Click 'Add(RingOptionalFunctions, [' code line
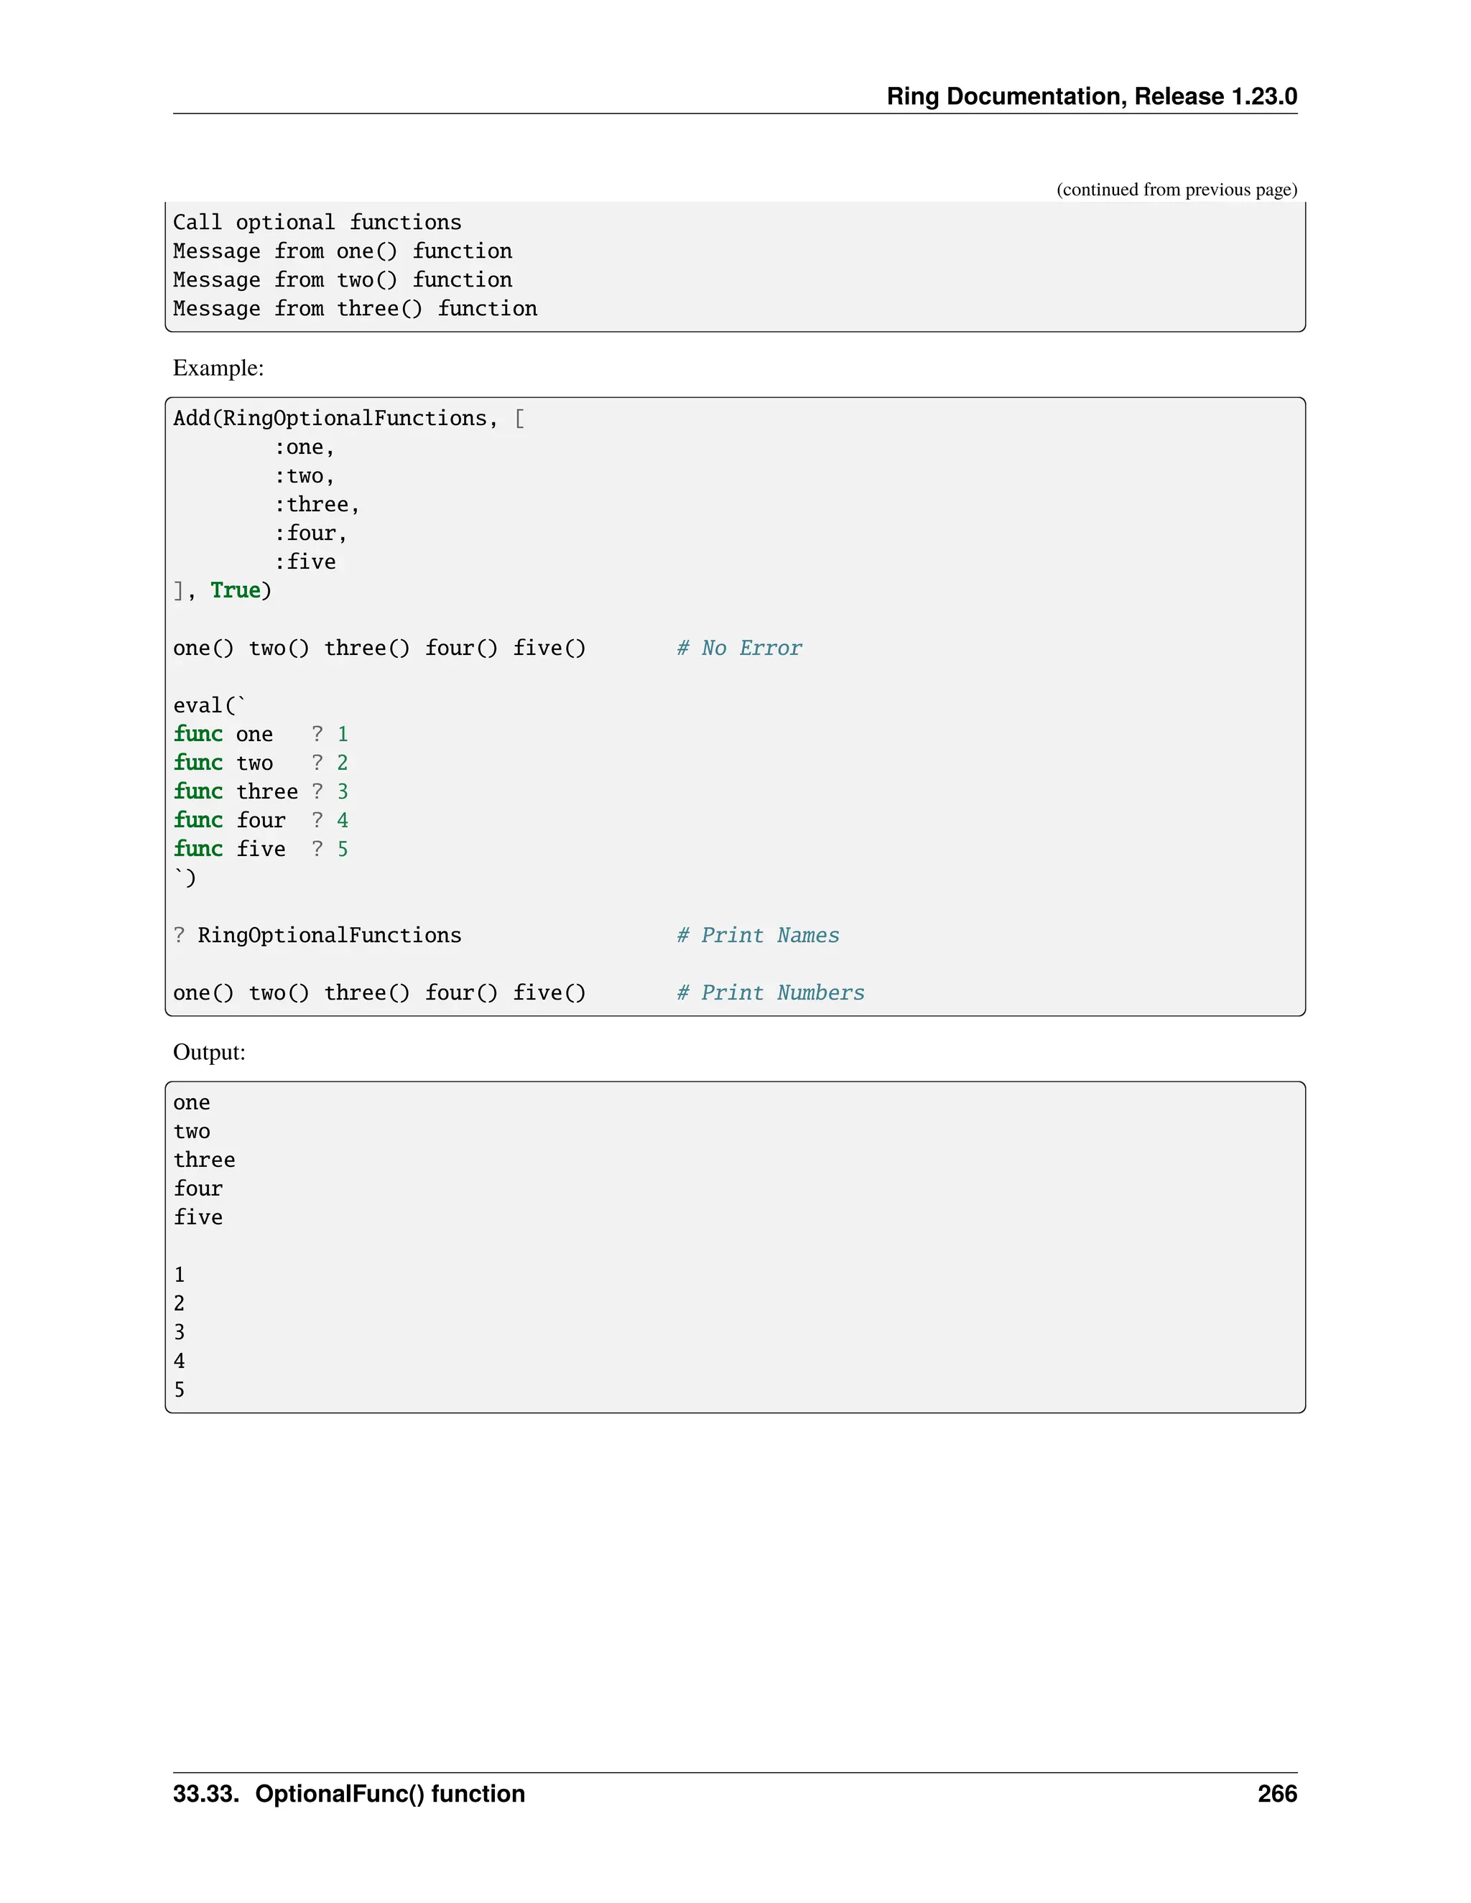The height and width of the screenshot is (1903, 1471). 348,418
